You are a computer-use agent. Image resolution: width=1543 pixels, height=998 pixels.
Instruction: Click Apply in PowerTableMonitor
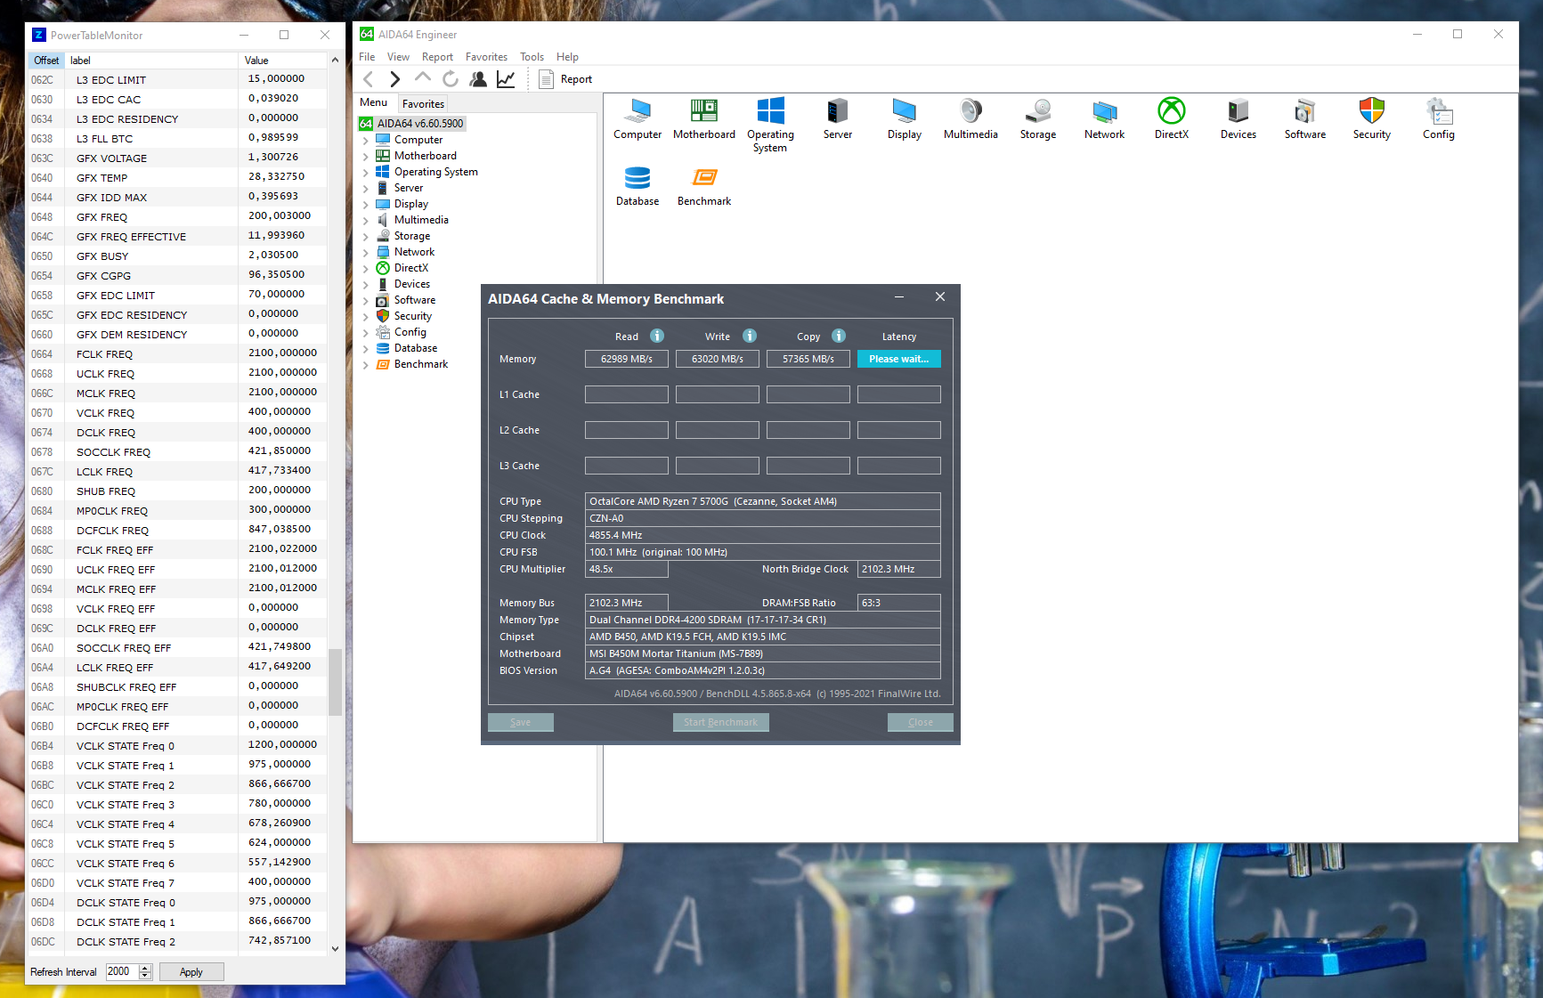pos(191,972)
